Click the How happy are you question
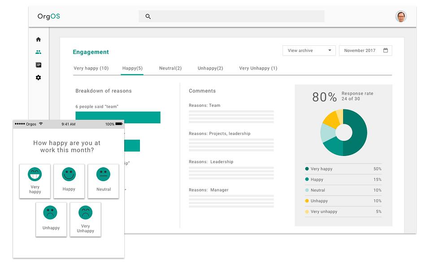This screenshot has width=422, height=269. tap(67, 147)
